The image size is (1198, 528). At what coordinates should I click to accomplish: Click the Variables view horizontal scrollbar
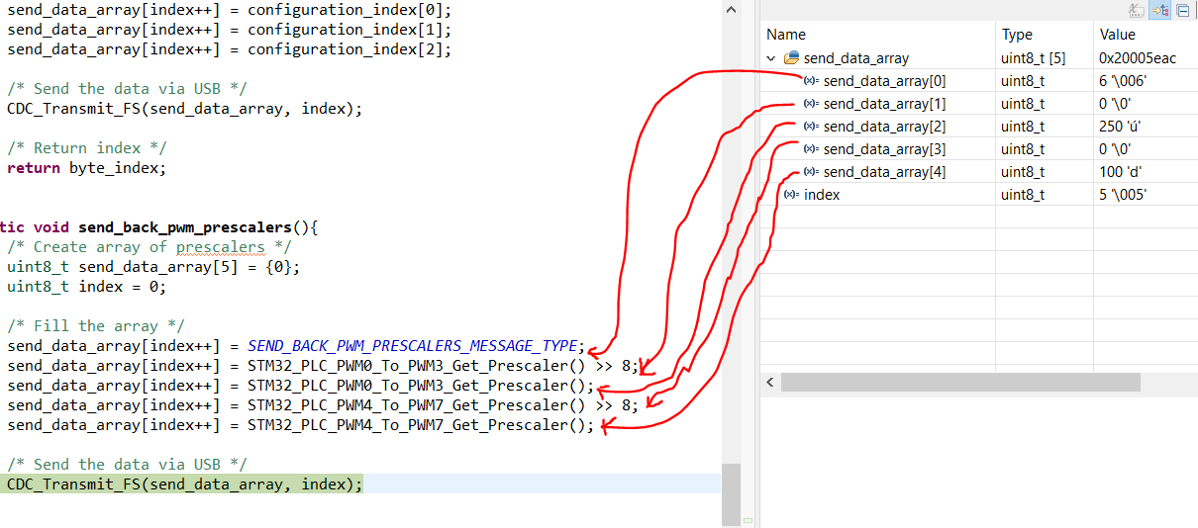click(960, 382)
